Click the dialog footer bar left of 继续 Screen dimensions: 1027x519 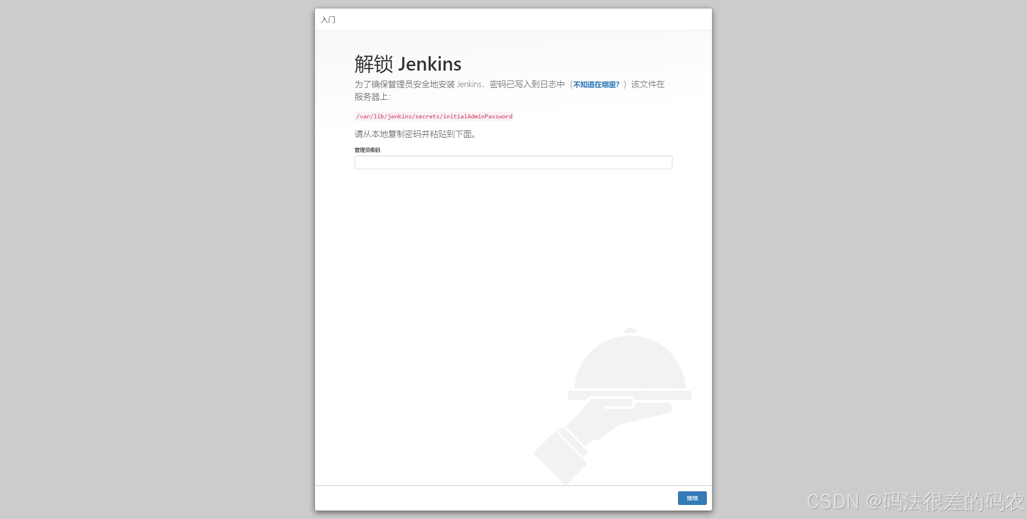tap(481, 498)
